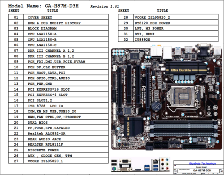Click the CPU_LGA1150-C entry
The image size is (224, 175).
42,45
